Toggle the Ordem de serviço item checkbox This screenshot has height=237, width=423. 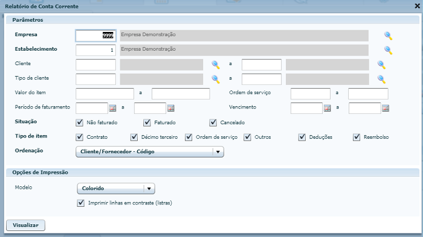tap(189, 137)
